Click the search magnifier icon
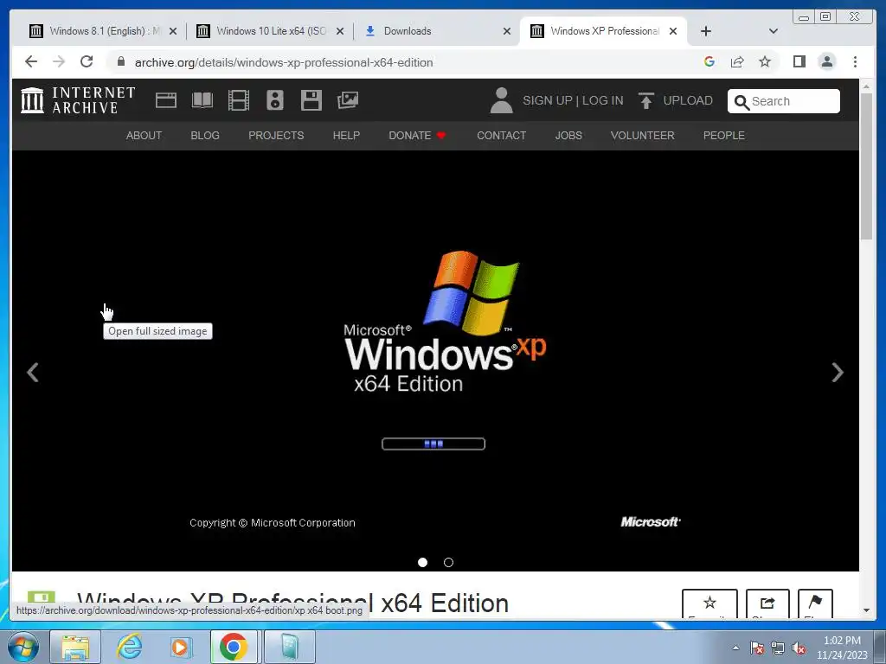 point(742,102)
